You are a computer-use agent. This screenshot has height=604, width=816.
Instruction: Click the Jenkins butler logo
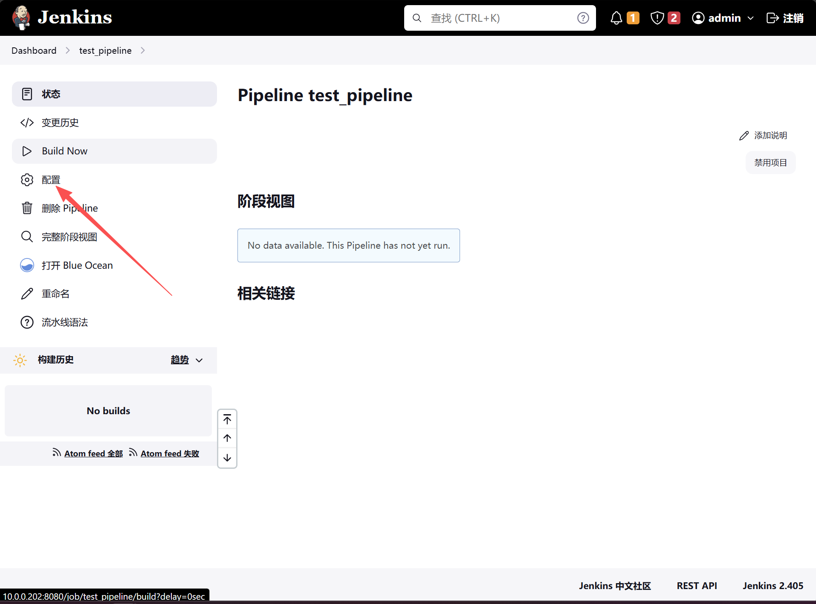21,18
